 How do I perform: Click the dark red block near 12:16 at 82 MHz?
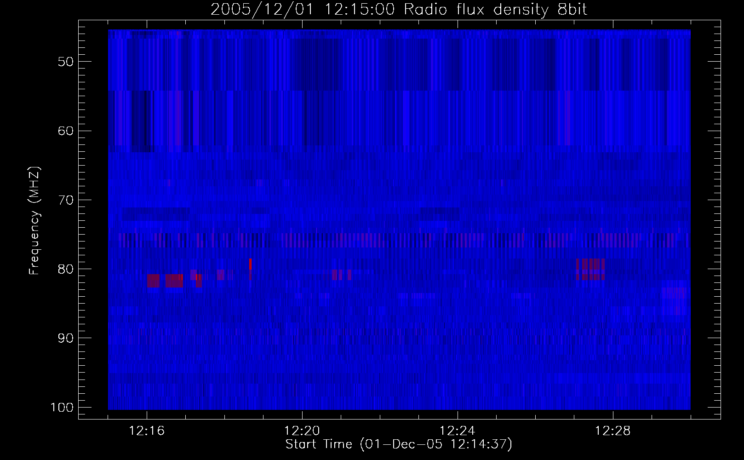point(153,281)
